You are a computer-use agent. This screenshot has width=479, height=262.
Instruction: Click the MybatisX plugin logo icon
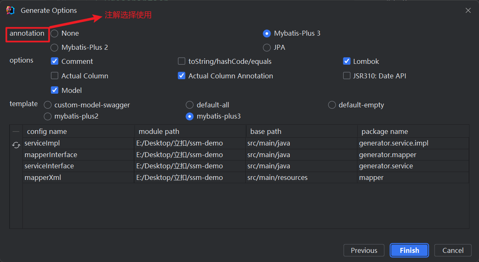10,10
